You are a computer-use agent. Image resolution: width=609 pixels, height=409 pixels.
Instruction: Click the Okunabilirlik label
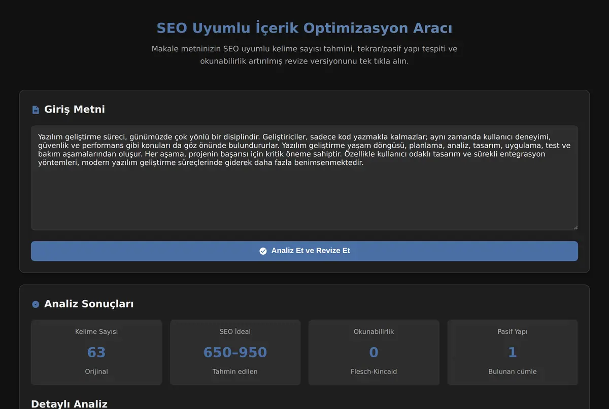pos(374,331)
